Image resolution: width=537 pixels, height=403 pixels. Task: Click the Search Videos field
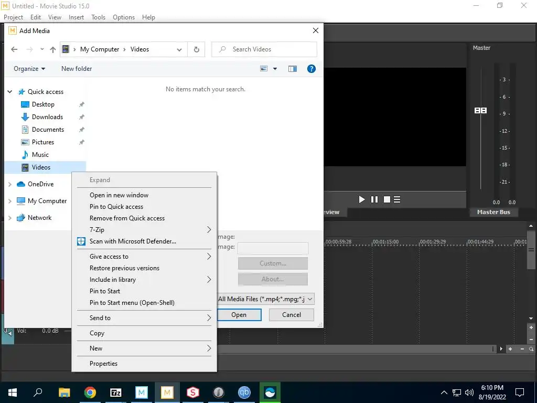[264, 49]
